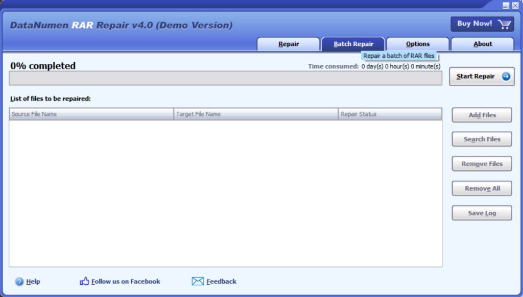Click the Remove All button
This screenshot has width=523, height=297.
point(482,188)
